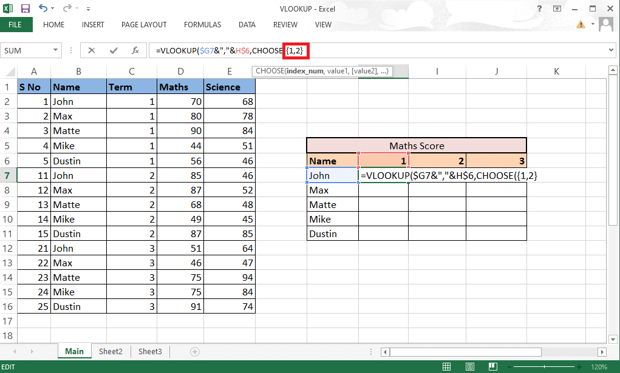Click the Ribbon Display Options icon
Screen dimensions: 620x373
(557, 8)
